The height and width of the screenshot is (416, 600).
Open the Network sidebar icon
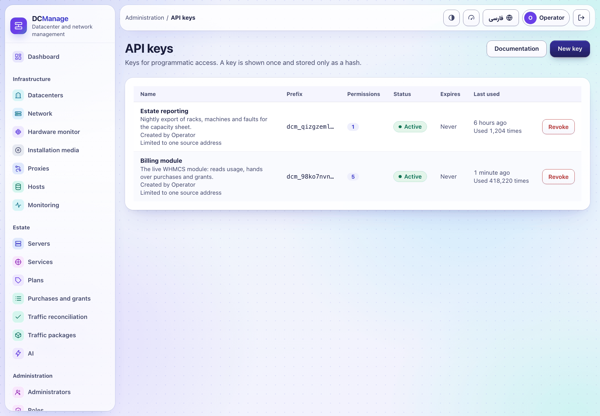(x=18, y=114)
